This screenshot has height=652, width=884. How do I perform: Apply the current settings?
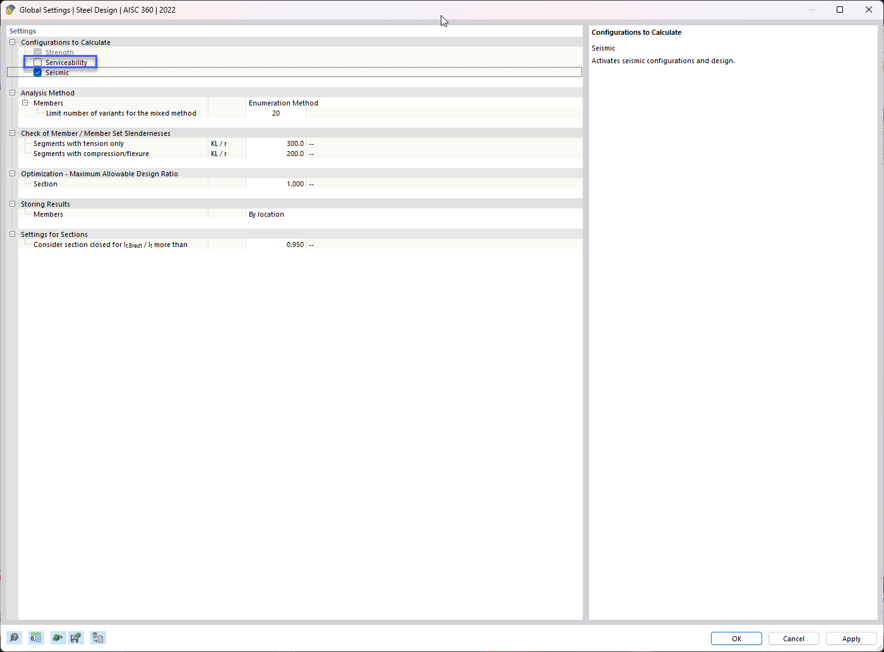pos(851,638)
